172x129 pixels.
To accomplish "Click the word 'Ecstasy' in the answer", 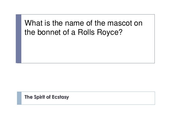I will point(60,97).
